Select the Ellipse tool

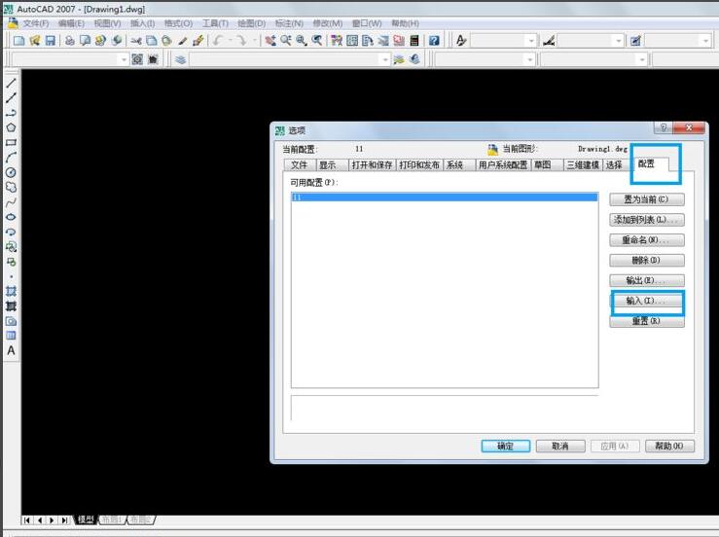[11, 217]
